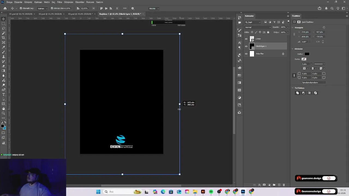
Task: Open the stroke line style dropdown
Action: coord(319,64)
